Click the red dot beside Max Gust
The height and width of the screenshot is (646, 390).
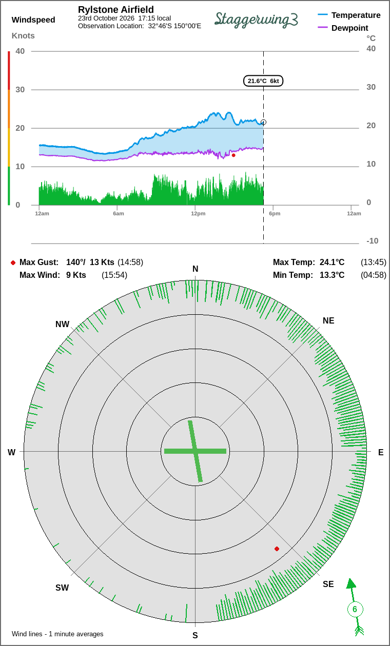point(13,263)
